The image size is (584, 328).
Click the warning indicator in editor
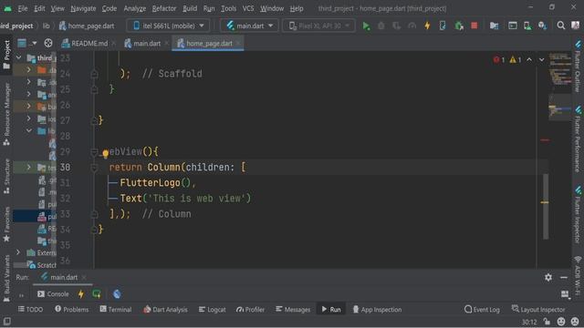516,60
